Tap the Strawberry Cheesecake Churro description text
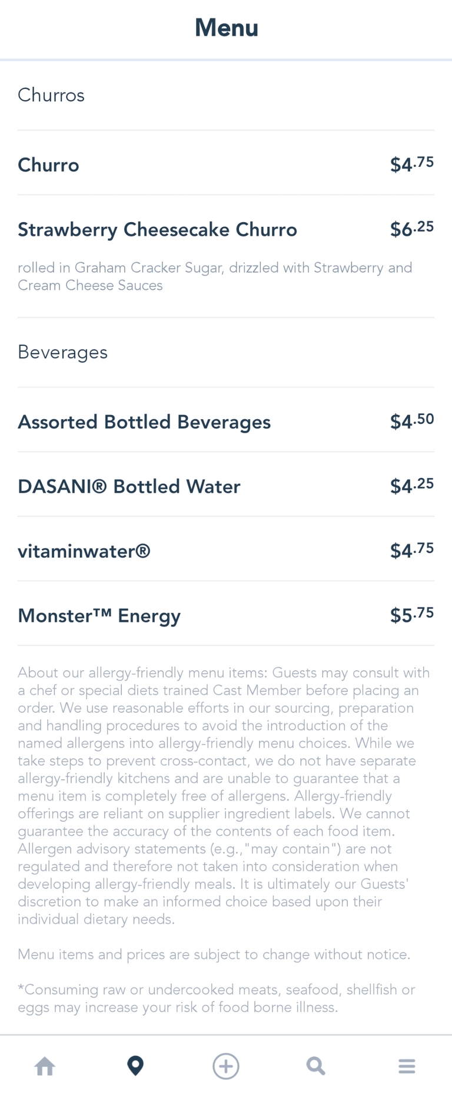 pos(214,276)
